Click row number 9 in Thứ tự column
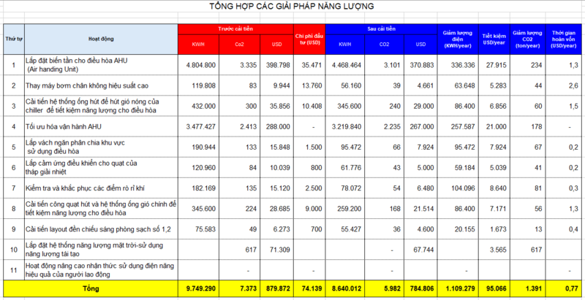The width and height of the screenshot is (585, 300). pyautogui.click(x=14, y=230)
